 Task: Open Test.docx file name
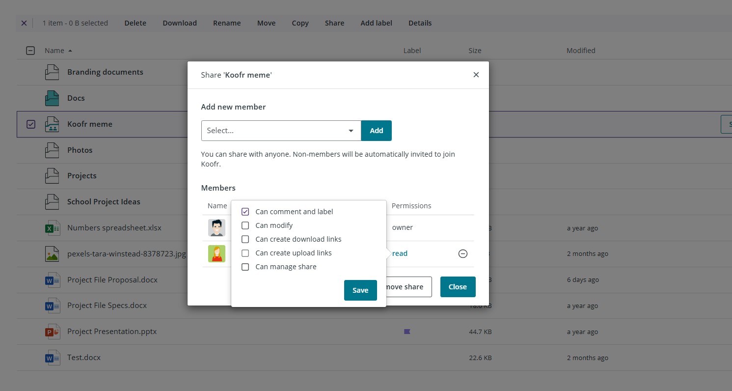pos(84,358)
